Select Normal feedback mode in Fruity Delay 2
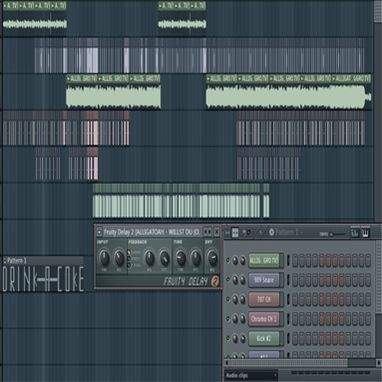 click(x=129, y=252)
